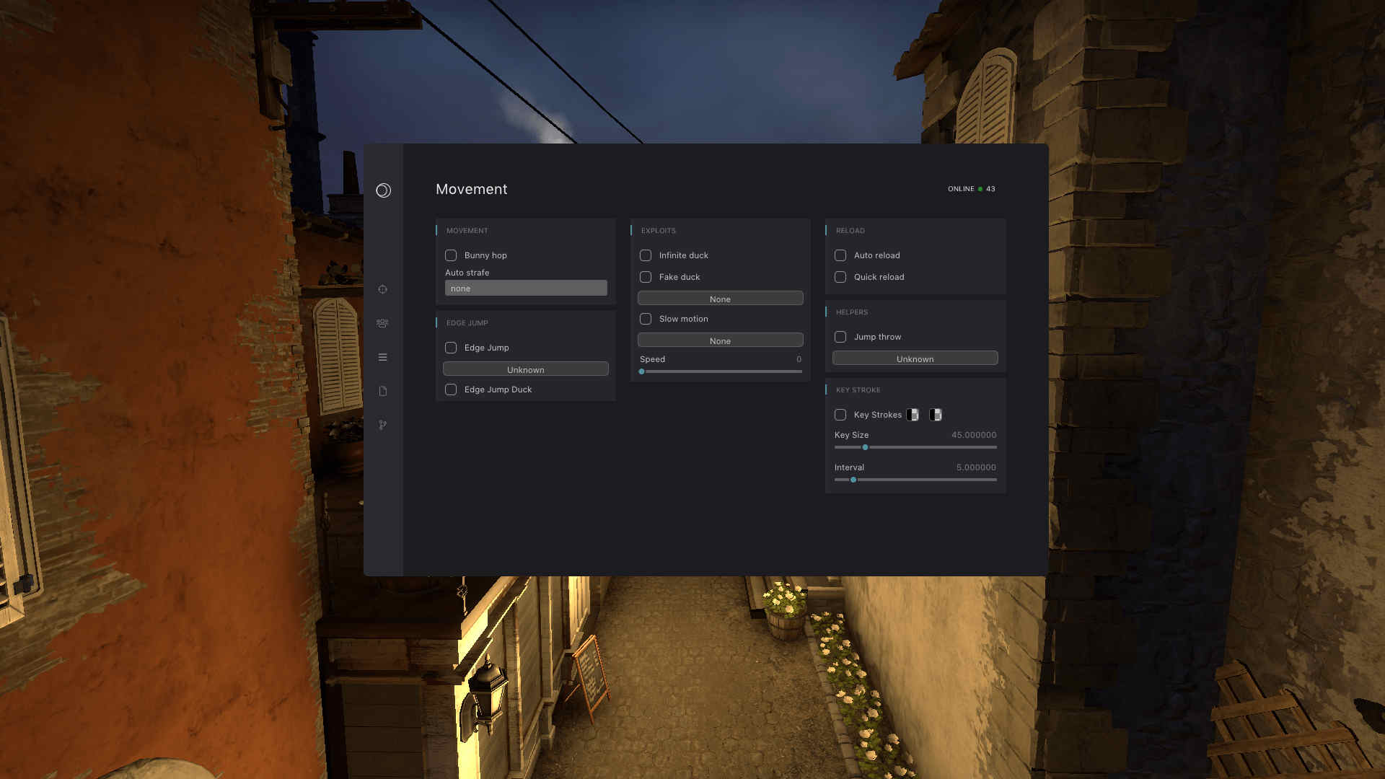Image resolution: width=1385 pixels, height=779 pixels.
Task: Open the crosshair aim tab in sidebar
Action: (x=383, y=289)
